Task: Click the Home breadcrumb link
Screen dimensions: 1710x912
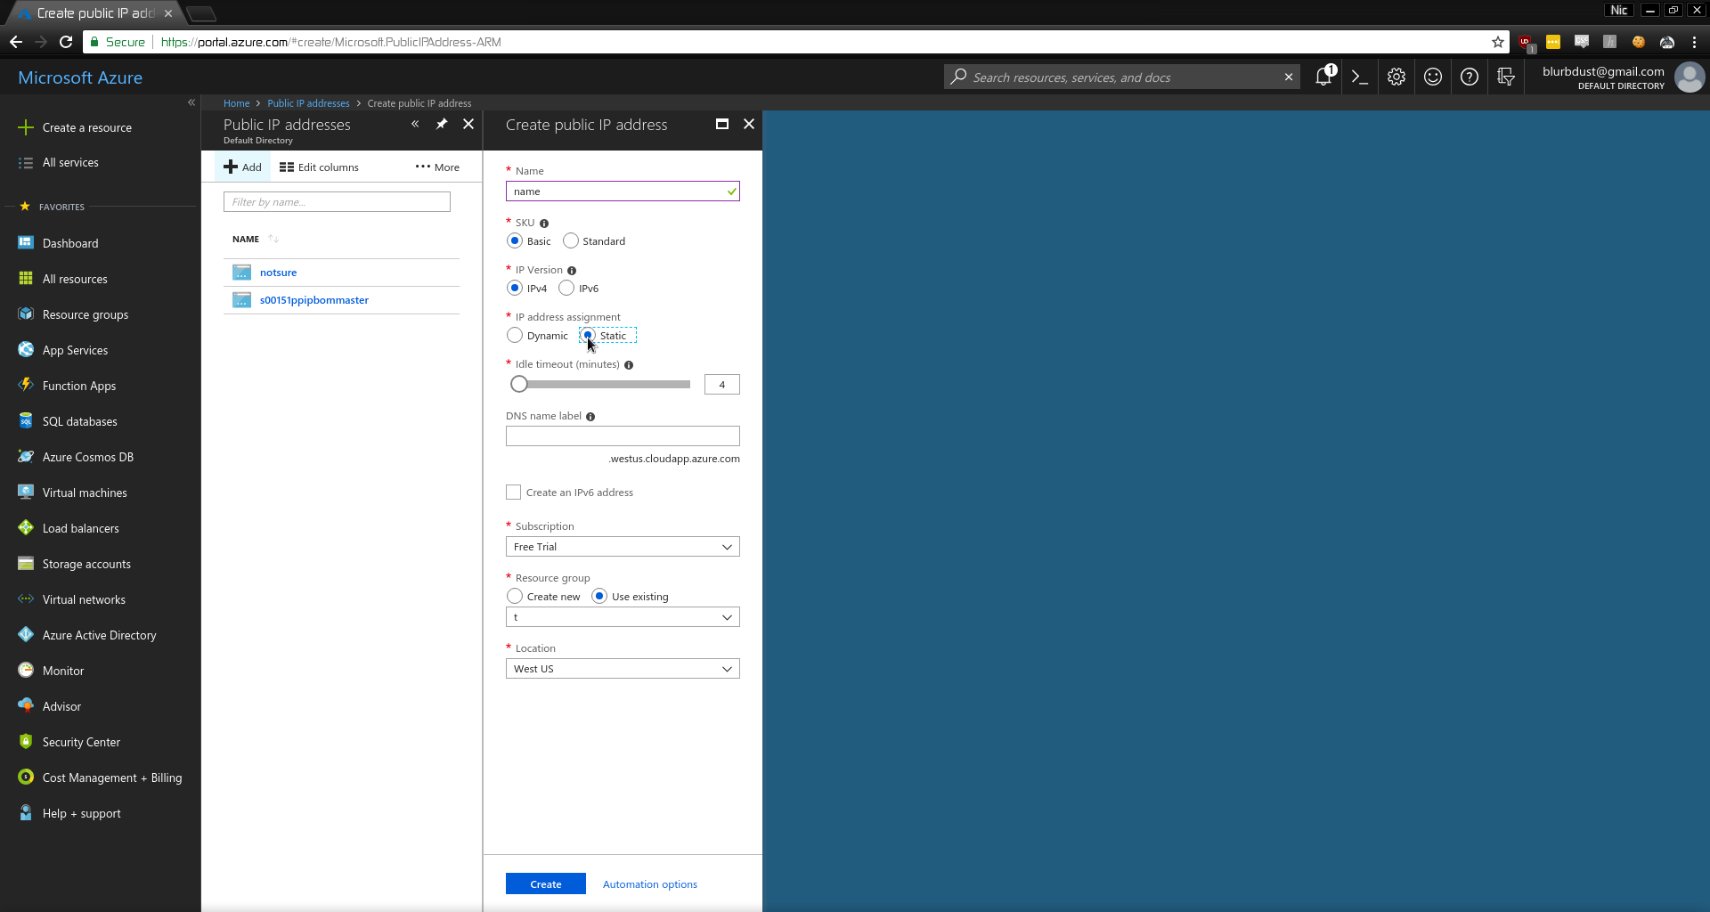Action: (236, 103)
